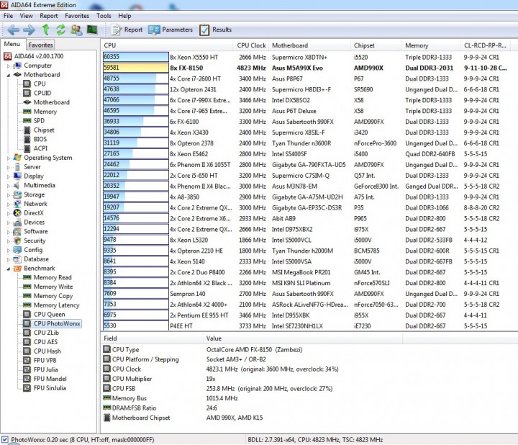Select the FPU Julia benchmark
The image size is (518, 445).
pos(45,370)
